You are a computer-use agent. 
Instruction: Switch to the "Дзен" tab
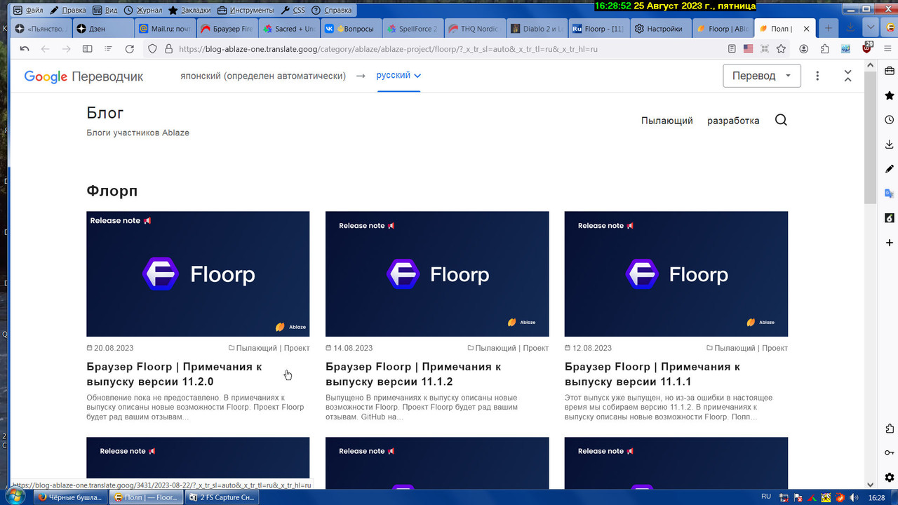(102, 29)
